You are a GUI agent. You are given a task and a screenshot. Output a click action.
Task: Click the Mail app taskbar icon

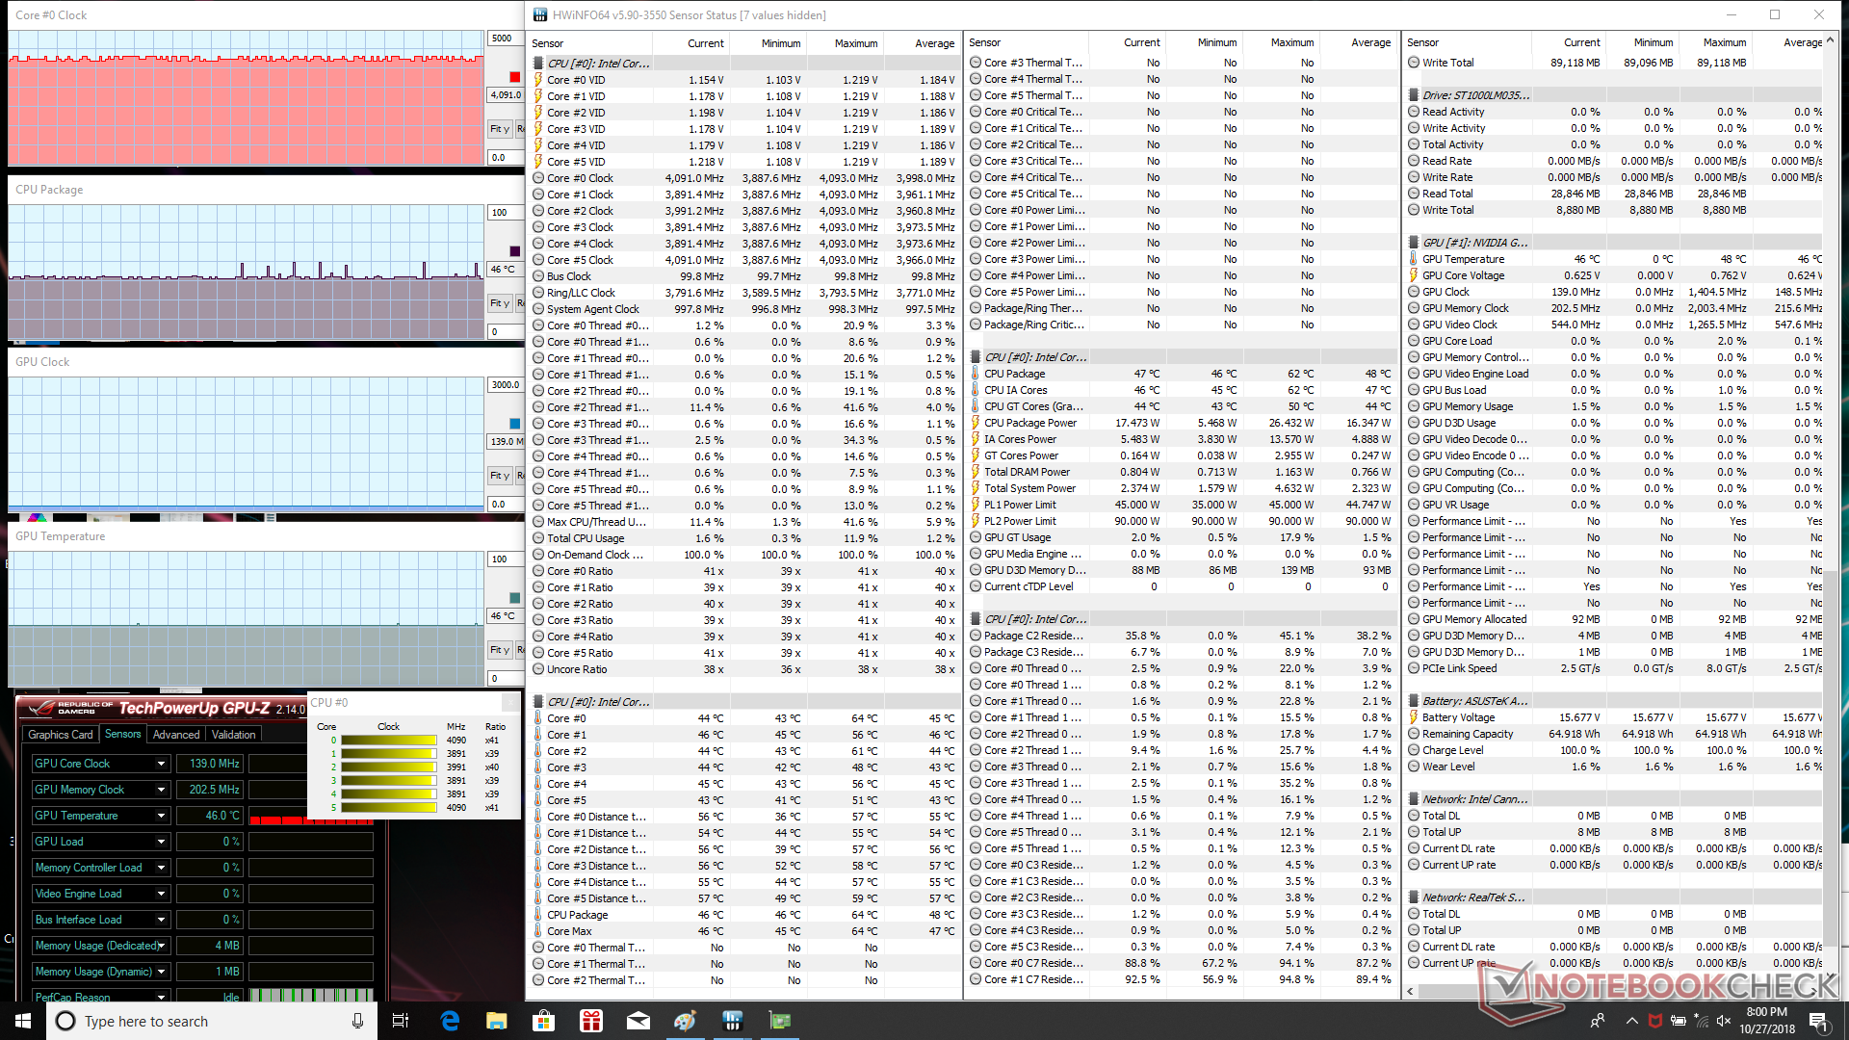tap(638, 1021)
